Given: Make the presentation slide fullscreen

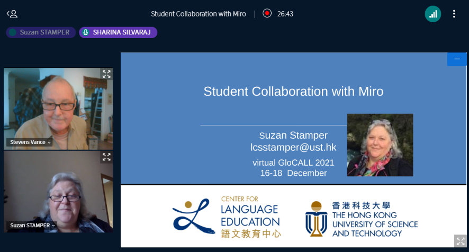Looking at the screenshot, I should [x=461, y=241].
